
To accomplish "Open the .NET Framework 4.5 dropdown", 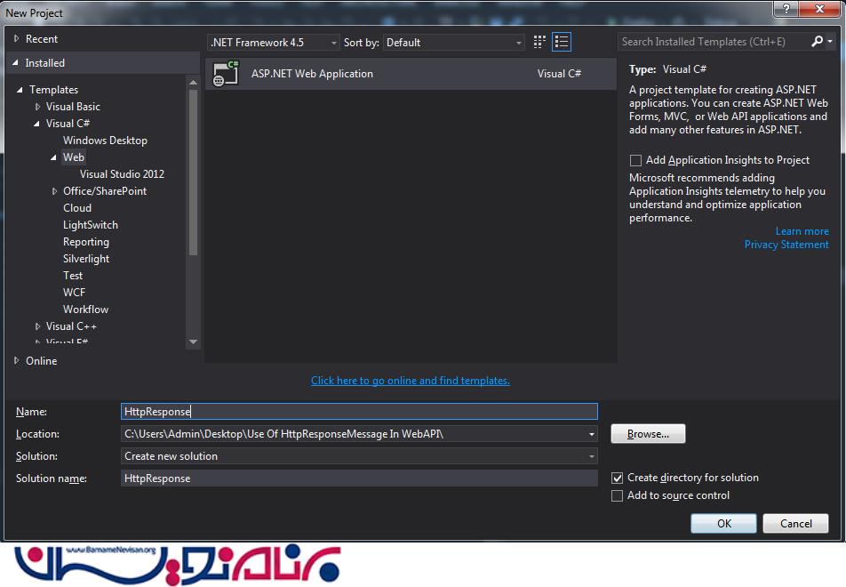I will (x=273, y=42).
